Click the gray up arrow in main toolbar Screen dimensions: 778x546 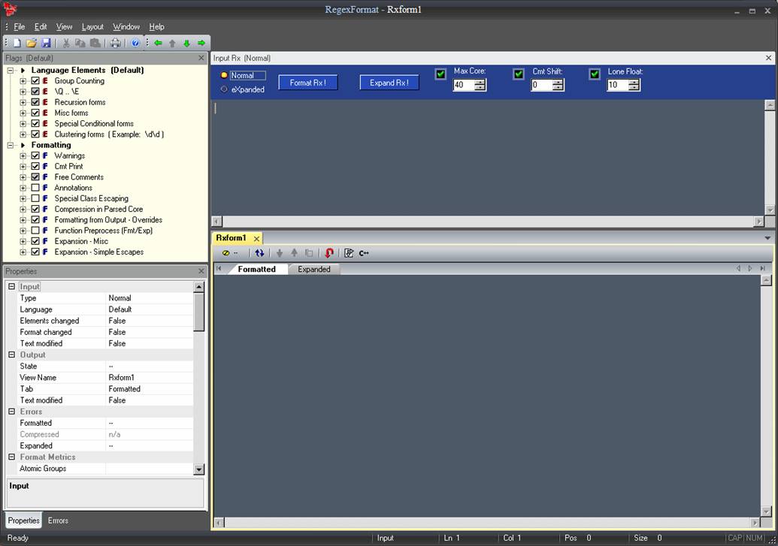(172, 43)
